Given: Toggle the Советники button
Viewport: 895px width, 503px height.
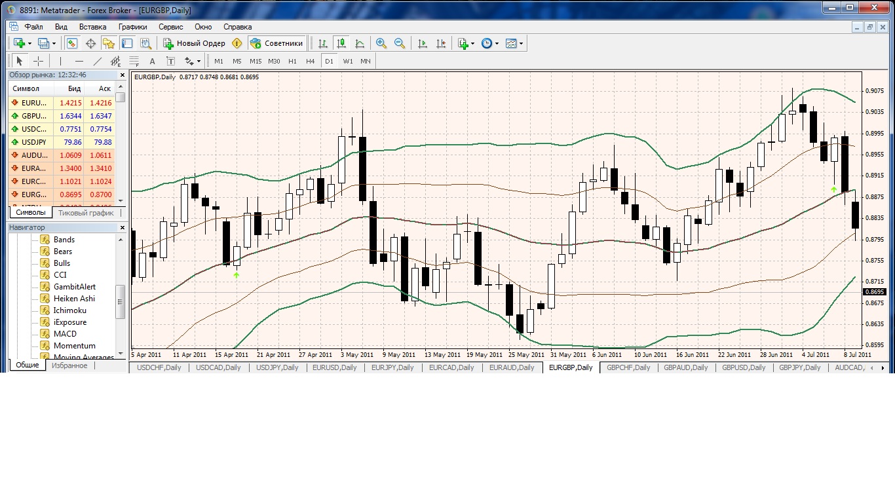Looking at the screenshot, I should (277, 43).
